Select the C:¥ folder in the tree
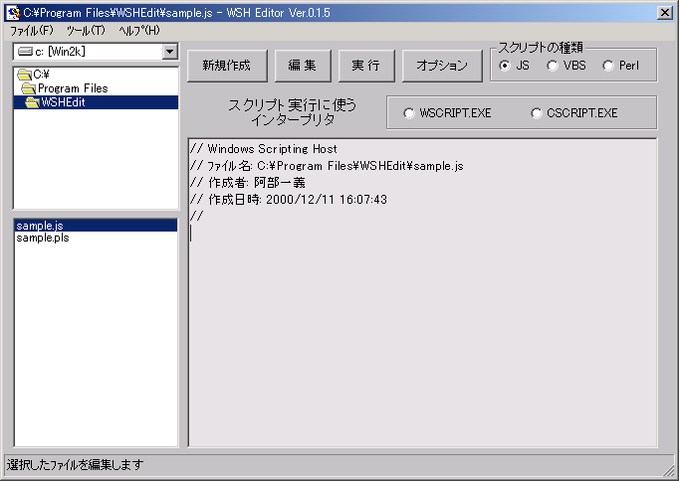Viewport: 679px width, 481px height. pos(41,75)
